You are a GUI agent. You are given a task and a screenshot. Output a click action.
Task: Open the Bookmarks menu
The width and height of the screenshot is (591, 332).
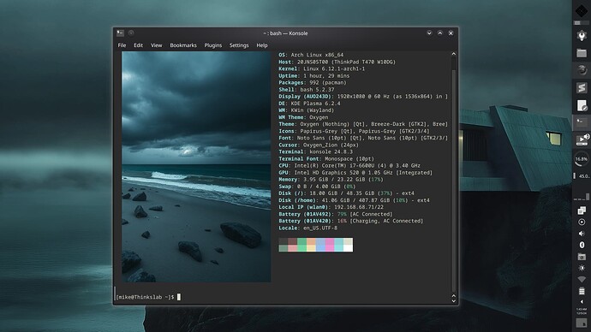pyautogui.click(x=183, y=45)
